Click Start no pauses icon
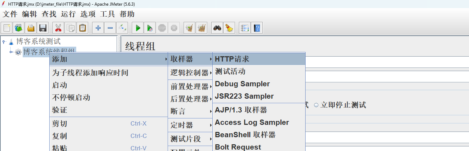The image size is (469, 151). (x=150, y=28)
